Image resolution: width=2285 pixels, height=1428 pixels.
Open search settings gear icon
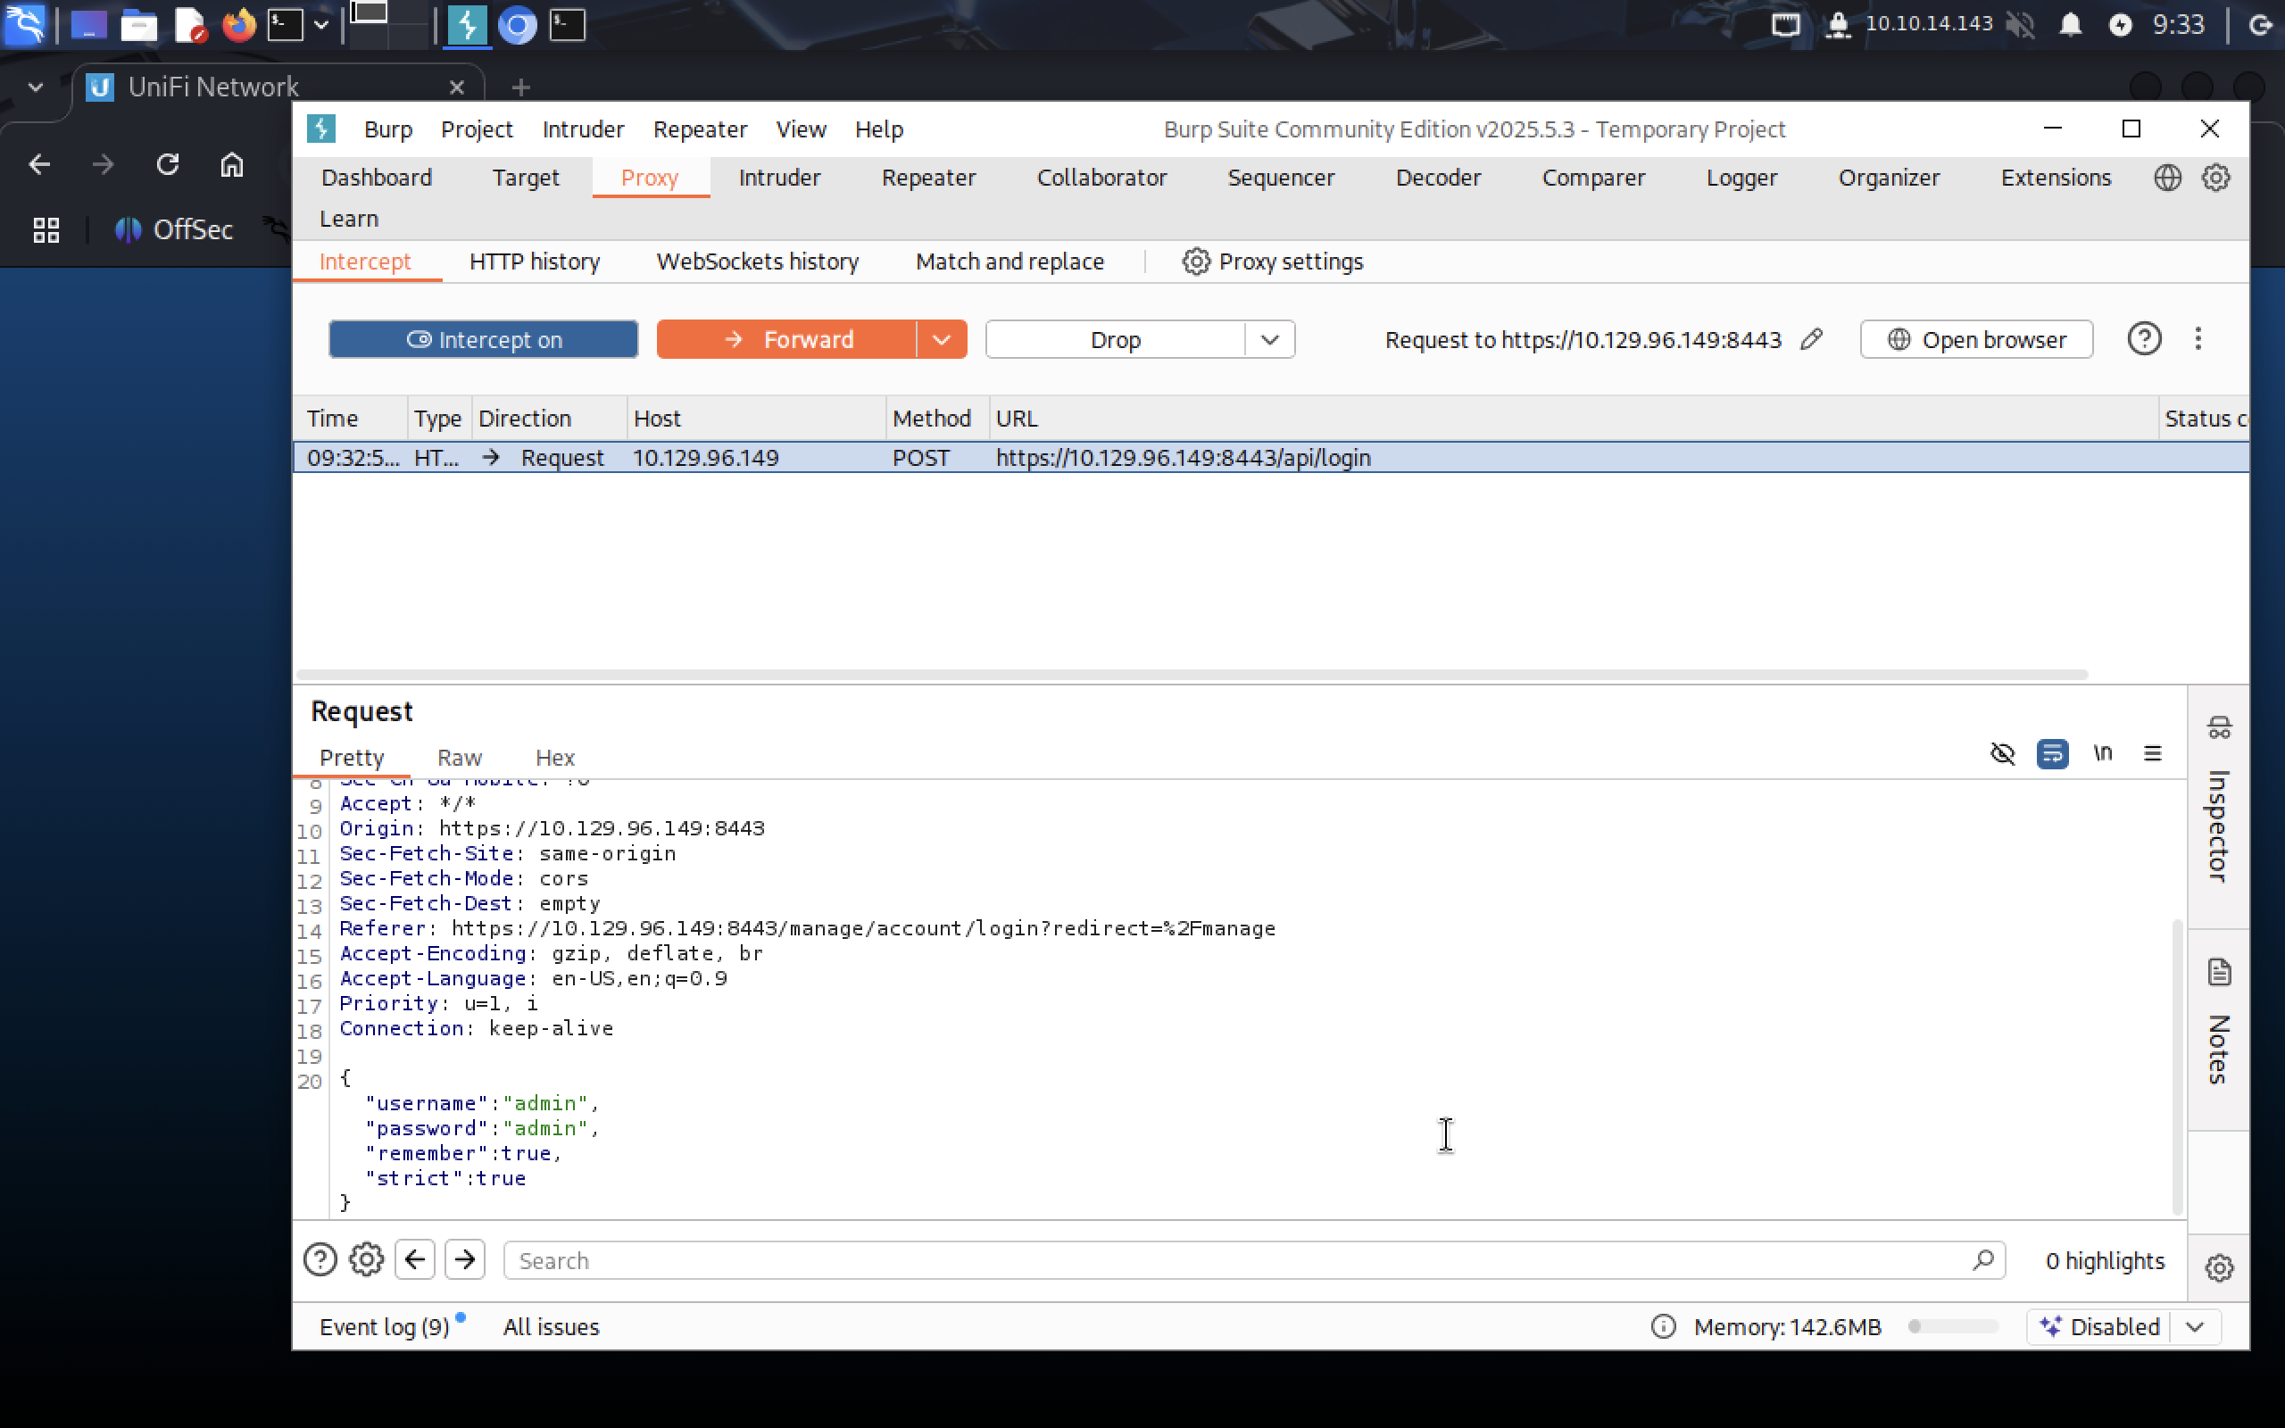coord(366,1259)
